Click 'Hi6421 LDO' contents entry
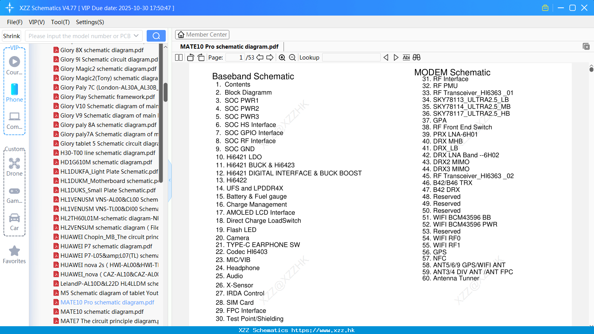The width and height of the screenshot is (594, 334). (x=244, y=157)
